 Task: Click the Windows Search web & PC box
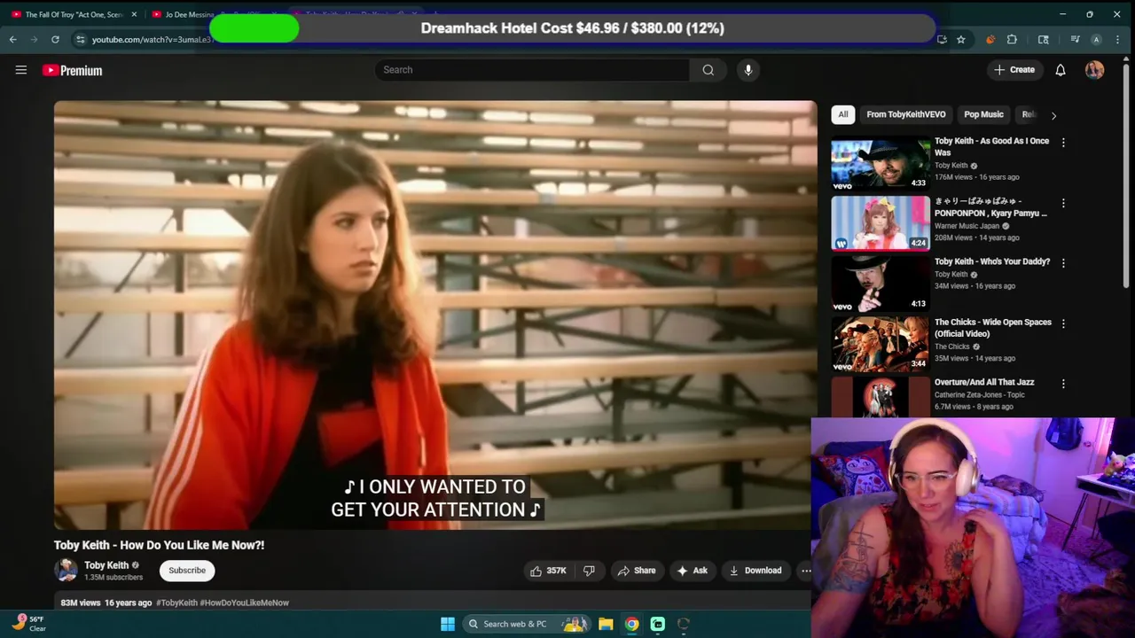(x=527, y=624)
